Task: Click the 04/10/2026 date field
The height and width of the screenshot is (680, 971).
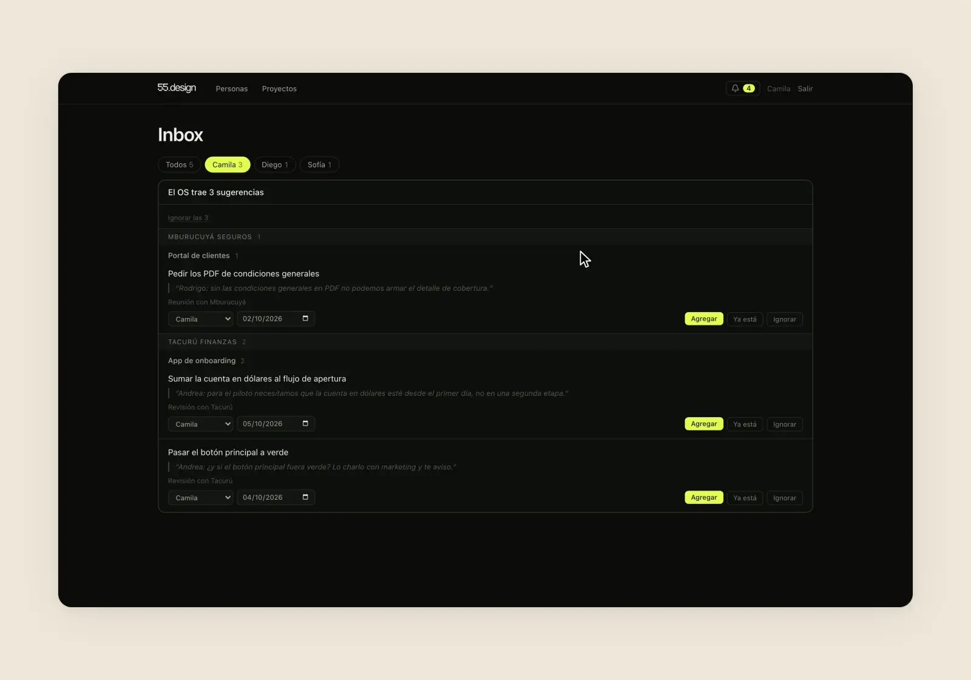Action: click(x=276, y=497)
